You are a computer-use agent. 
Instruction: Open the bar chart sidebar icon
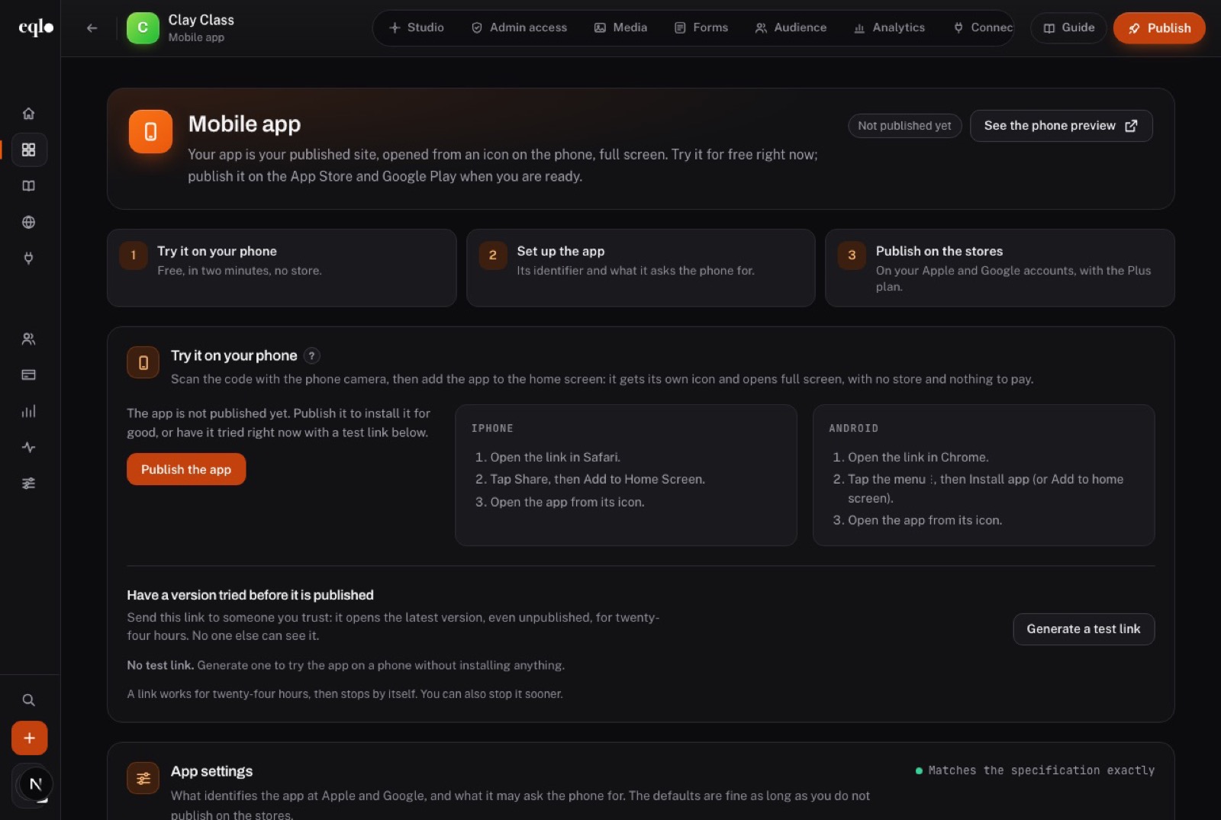(x=28, y=411)
